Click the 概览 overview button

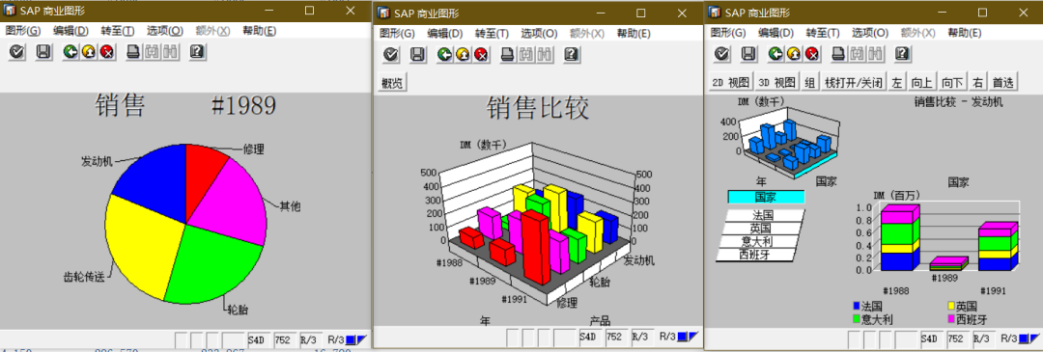click(392, 83)
